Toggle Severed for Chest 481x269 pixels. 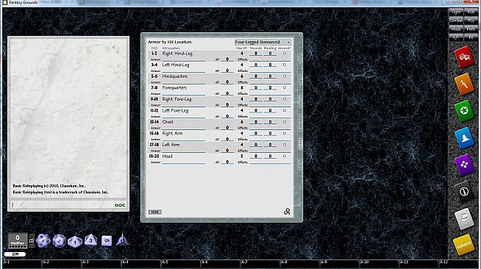click(x=285, y=121)
